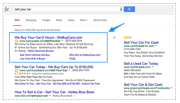Screen dimensions: 180x103
Task: Open the Search tools option
Action: [100, 20]
